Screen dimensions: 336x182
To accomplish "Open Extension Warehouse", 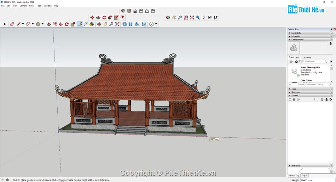I will pos(131,24).
